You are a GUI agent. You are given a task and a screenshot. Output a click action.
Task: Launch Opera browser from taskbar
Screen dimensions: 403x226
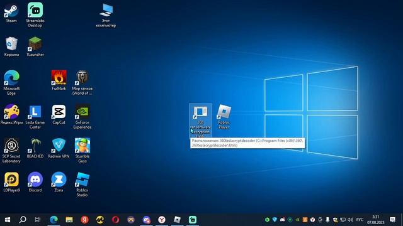coord(115,220)
